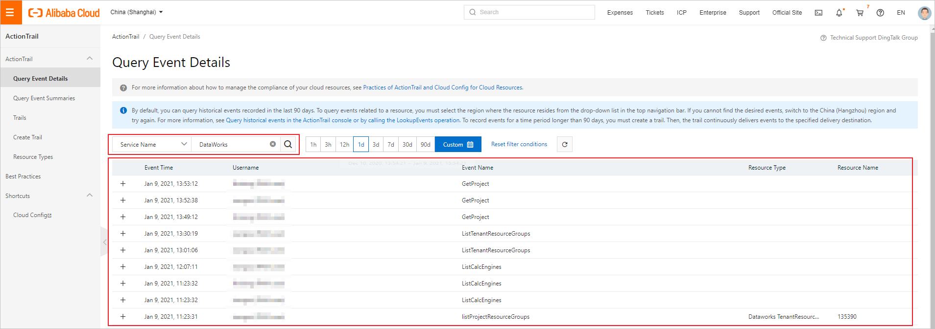Click ActionTrail breadcrumb link
The height and width of the screenshot is (329, 935).
pyautogui.click(x=126, y=37)
